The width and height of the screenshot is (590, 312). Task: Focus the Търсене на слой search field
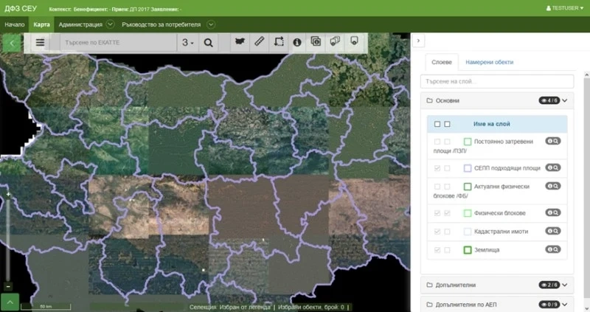click(496, 81)
